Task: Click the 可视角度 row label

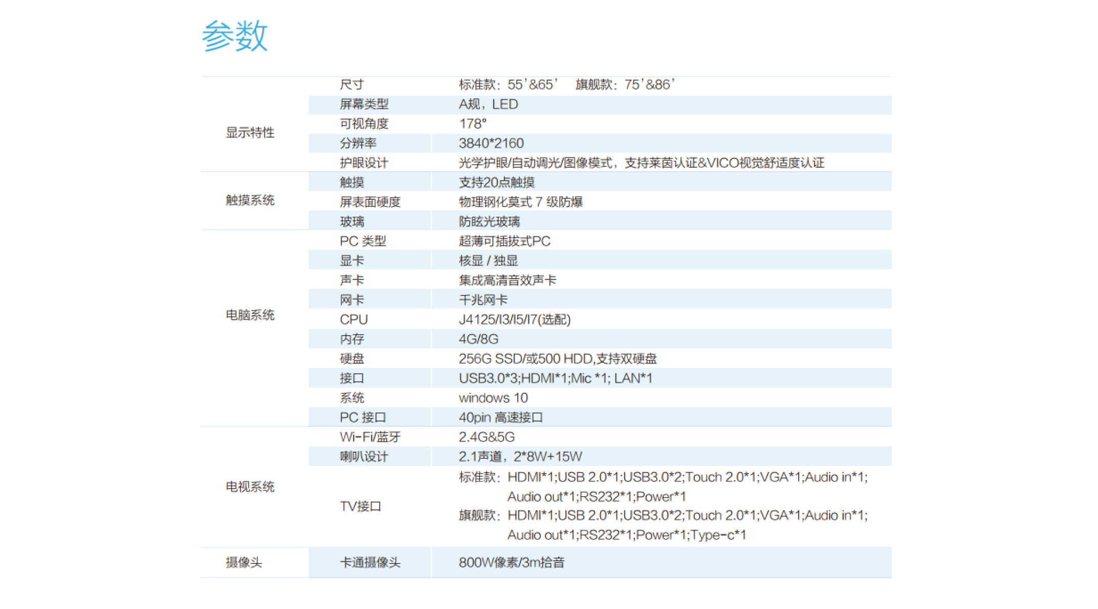Action: pyautogui.click(x=364, y=124)
